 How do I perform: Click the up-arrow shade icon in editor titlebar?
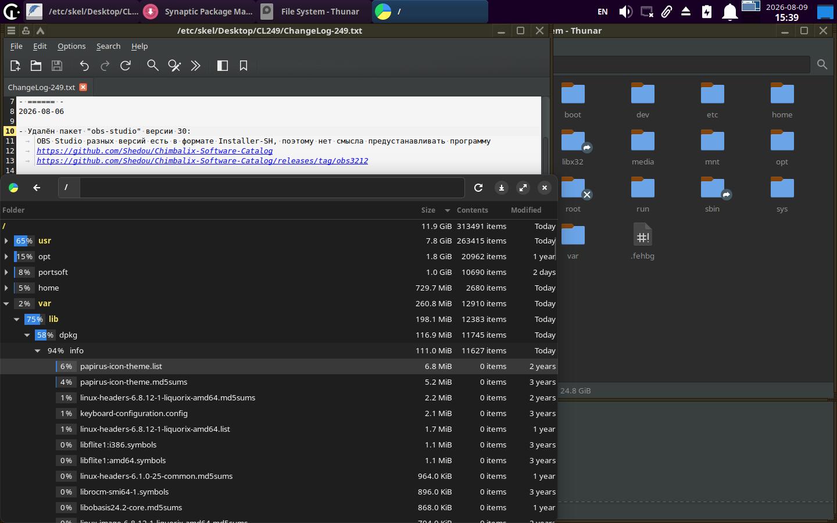40,31
